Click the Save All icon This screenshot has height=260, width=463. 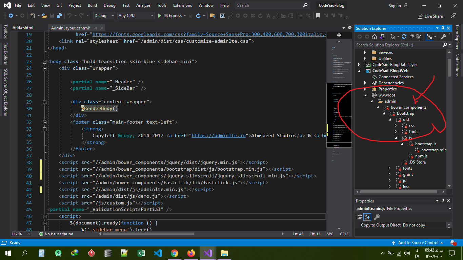click(x=59, y=16)
